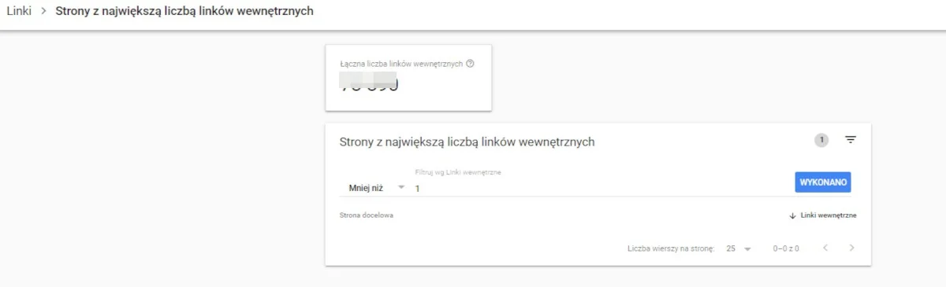Click the breadcrumb chevron separator
The width and height of the screenshot is (946, 287).
43,12
